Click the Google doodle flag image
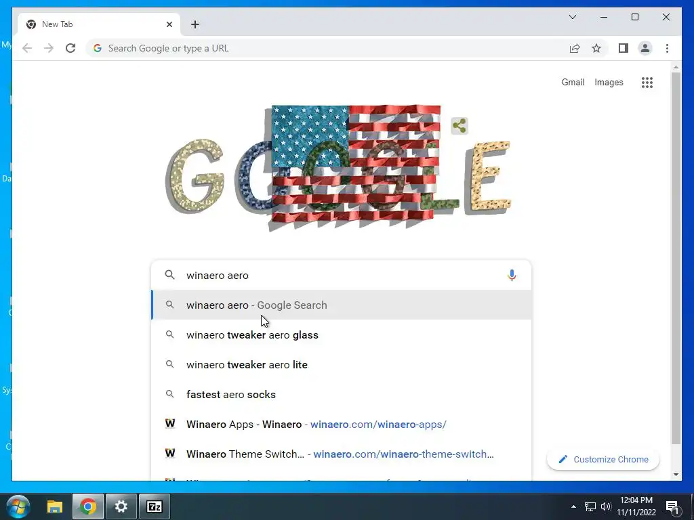 pos(338,168)
